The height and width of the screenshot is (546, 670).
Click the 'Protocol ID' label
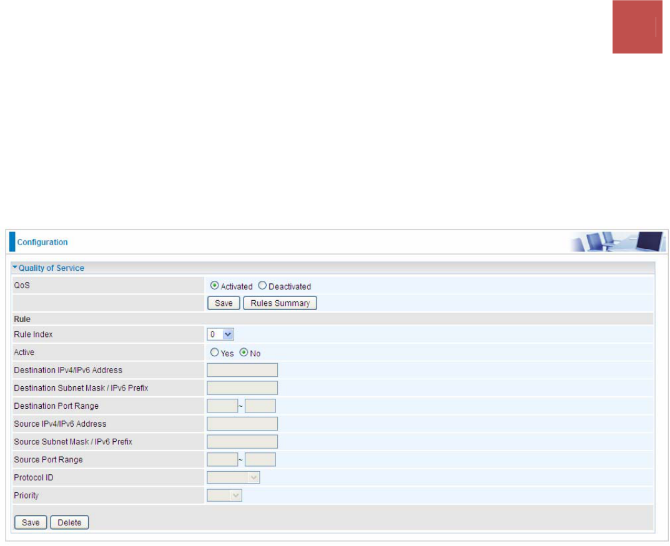34,478
